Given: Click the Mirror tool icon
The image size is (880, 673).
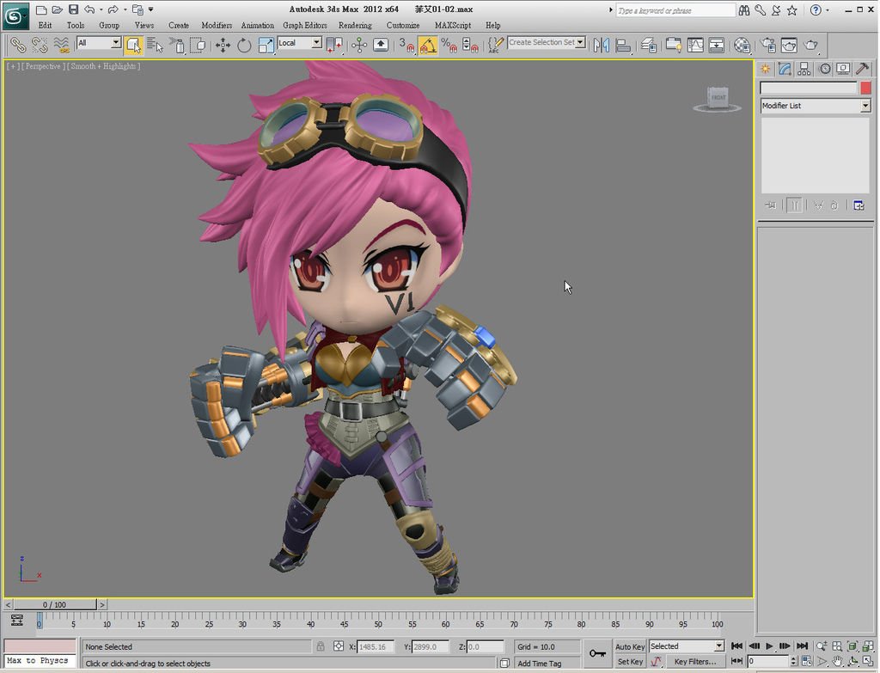Looking at the screenshot, I should click(x=601, y=45).
